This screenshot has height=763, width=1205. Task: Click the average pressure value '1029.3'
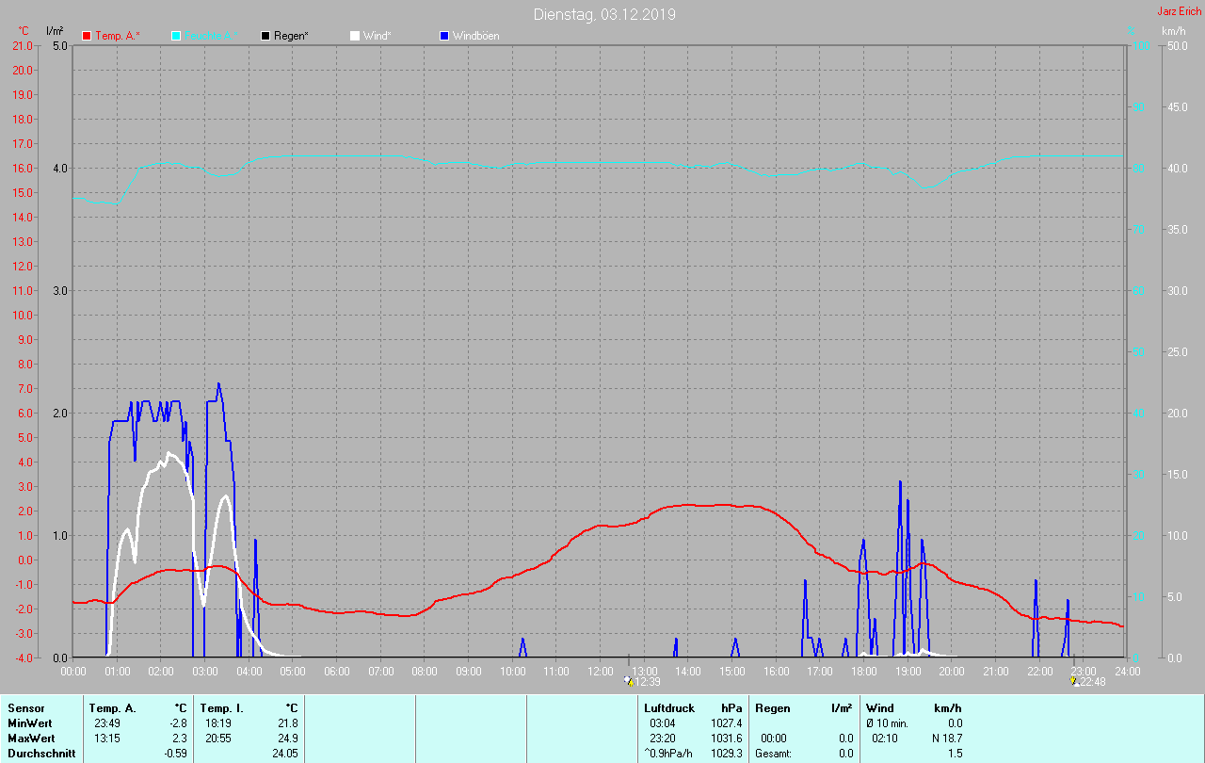click(726, 754)
